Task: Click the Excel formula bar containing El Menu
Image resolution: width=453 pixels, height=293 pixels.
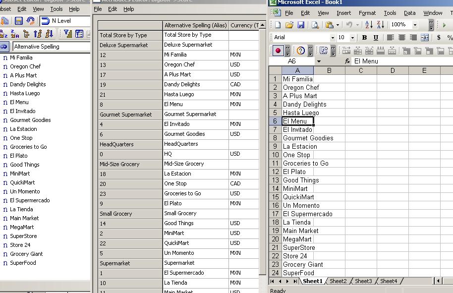Action: tap(402, 61)
